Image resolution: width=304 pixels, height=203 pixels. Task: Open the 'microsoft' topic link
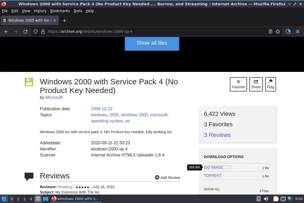point(159,115)
